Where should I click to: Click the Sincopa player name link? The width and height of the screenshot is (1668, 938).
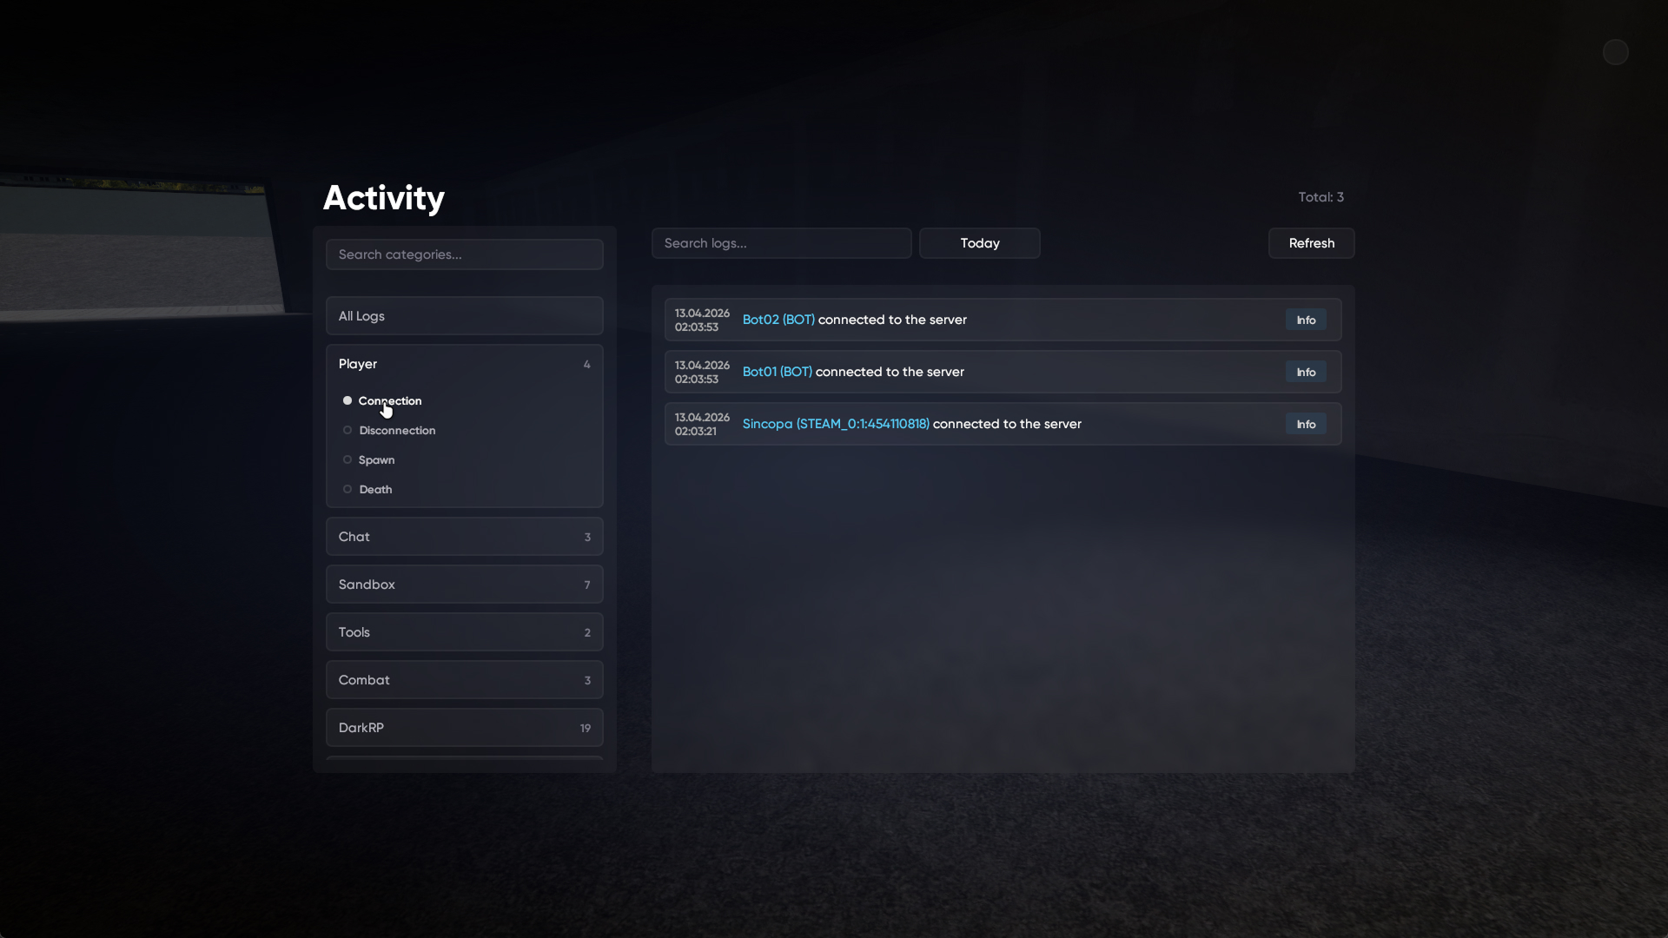tap(836, 424)
